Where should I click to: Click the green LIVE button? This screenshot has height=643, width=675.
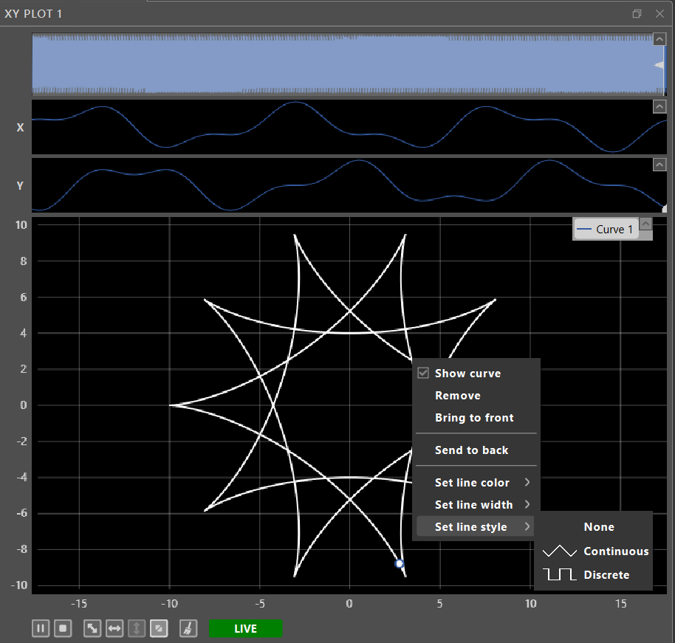point(245,629)
